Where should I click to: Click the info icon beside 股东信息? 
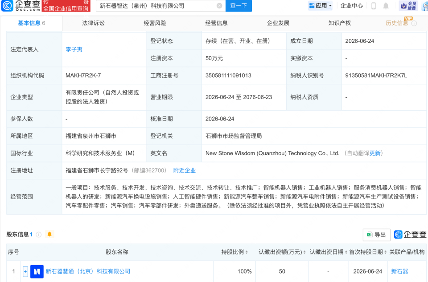[x=39, y=234]
